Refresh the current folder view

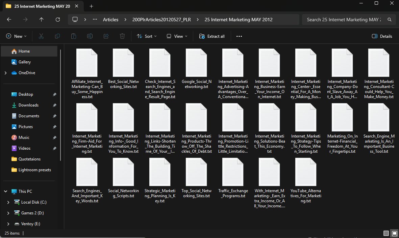(58, 20)
